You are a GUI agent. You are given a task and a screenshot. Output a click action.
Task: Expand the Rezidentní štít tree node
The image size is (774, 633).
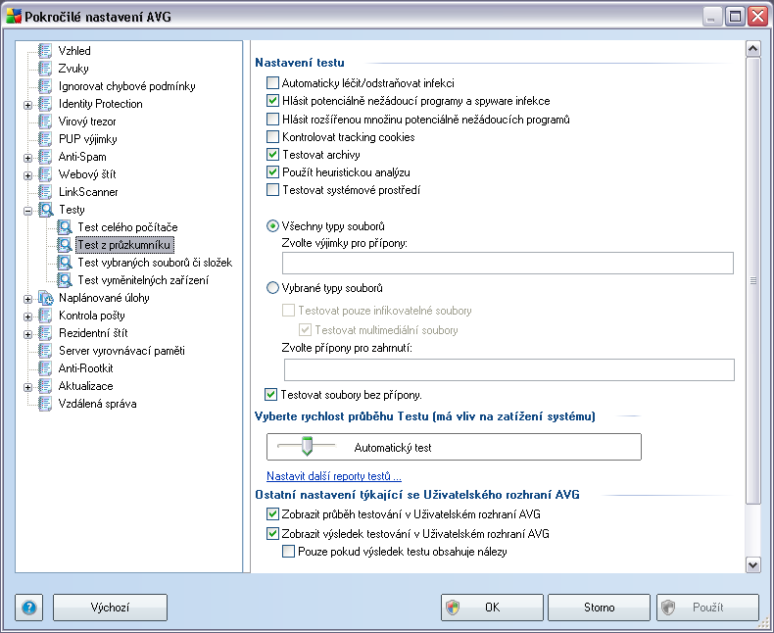(x=28, y=334)
